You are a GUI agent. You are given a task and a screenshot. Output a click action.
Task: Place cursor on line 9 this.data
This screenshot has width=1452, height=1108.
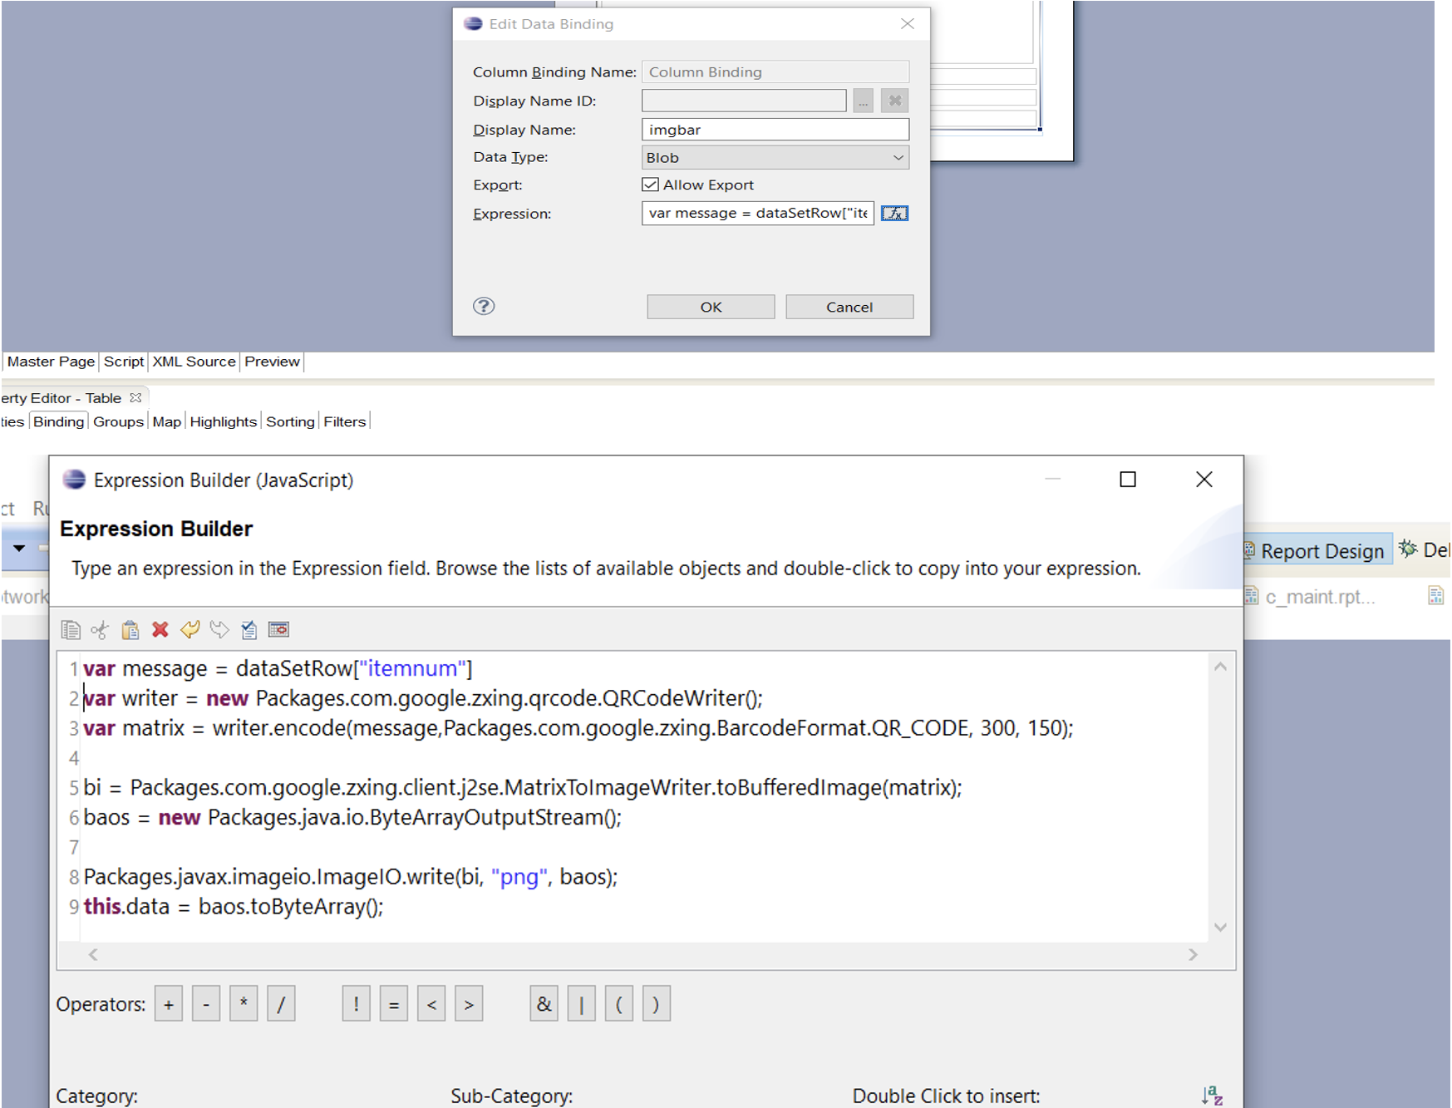click(x=234, y=907)
